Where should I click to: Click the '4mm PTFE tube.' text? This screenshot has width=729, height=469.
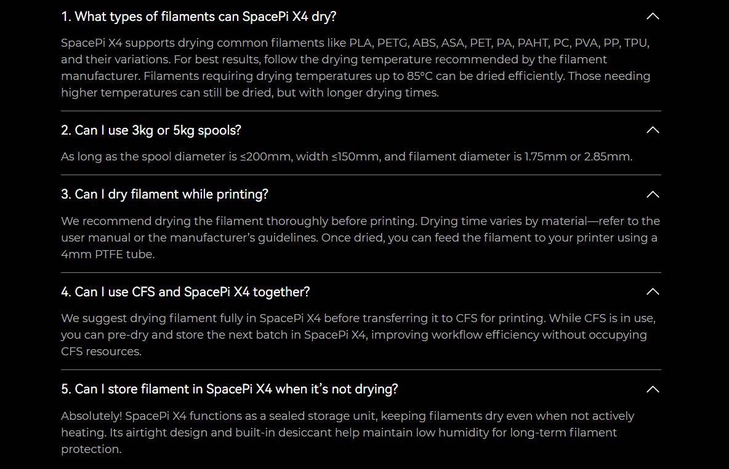(108, 254)
